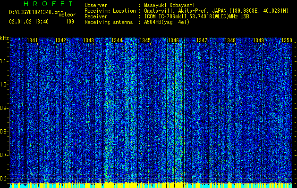Image resolution: width=297 pixels, height=188 pixels.
Task: Click the 0.7 kHz axis tick label
Action: pos(4,155)
